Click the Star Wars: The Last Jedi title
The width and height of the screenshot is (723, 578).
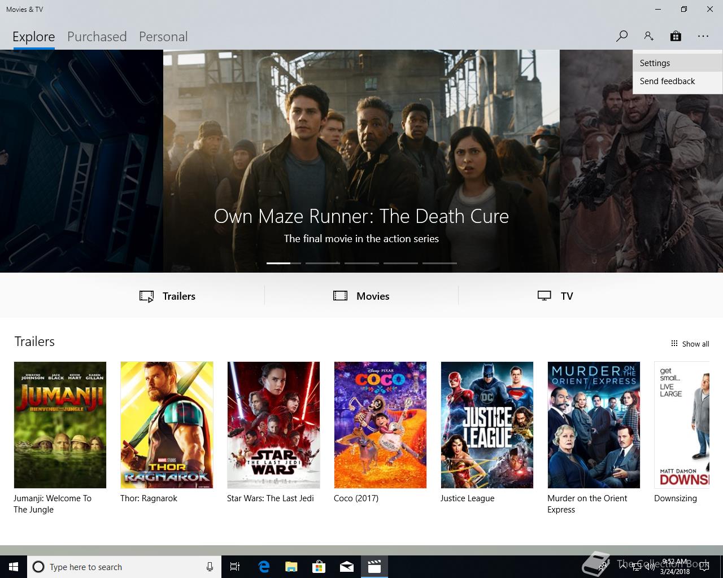click(270, 498)
